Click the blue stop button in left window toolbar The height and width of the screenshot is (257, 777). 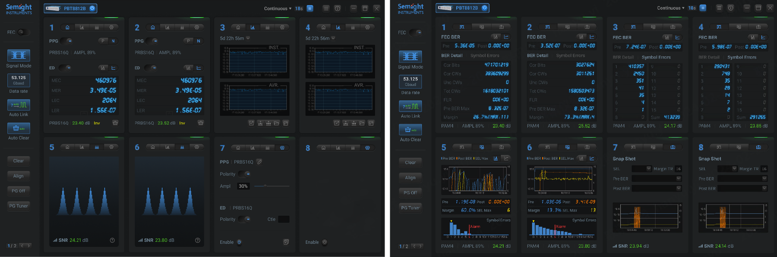pos(310,8)
